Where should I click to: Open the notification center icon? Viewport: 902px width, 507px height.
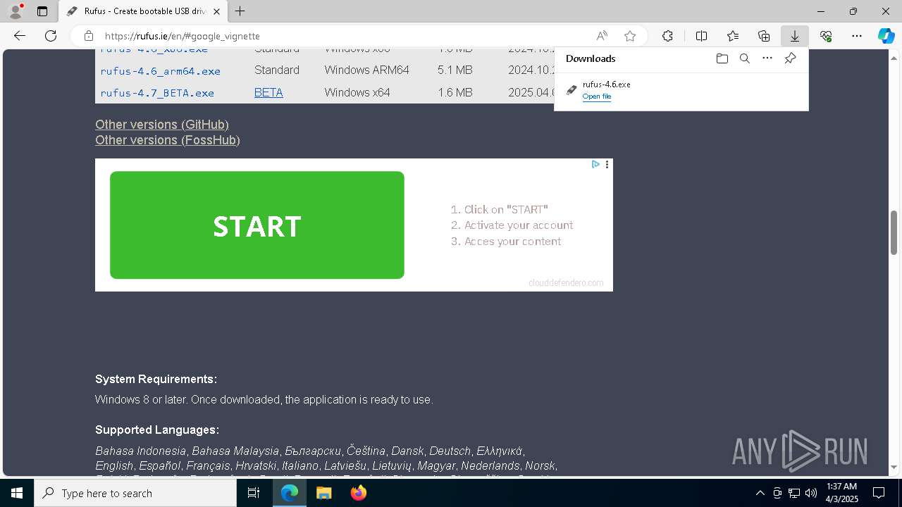(879, 493)
